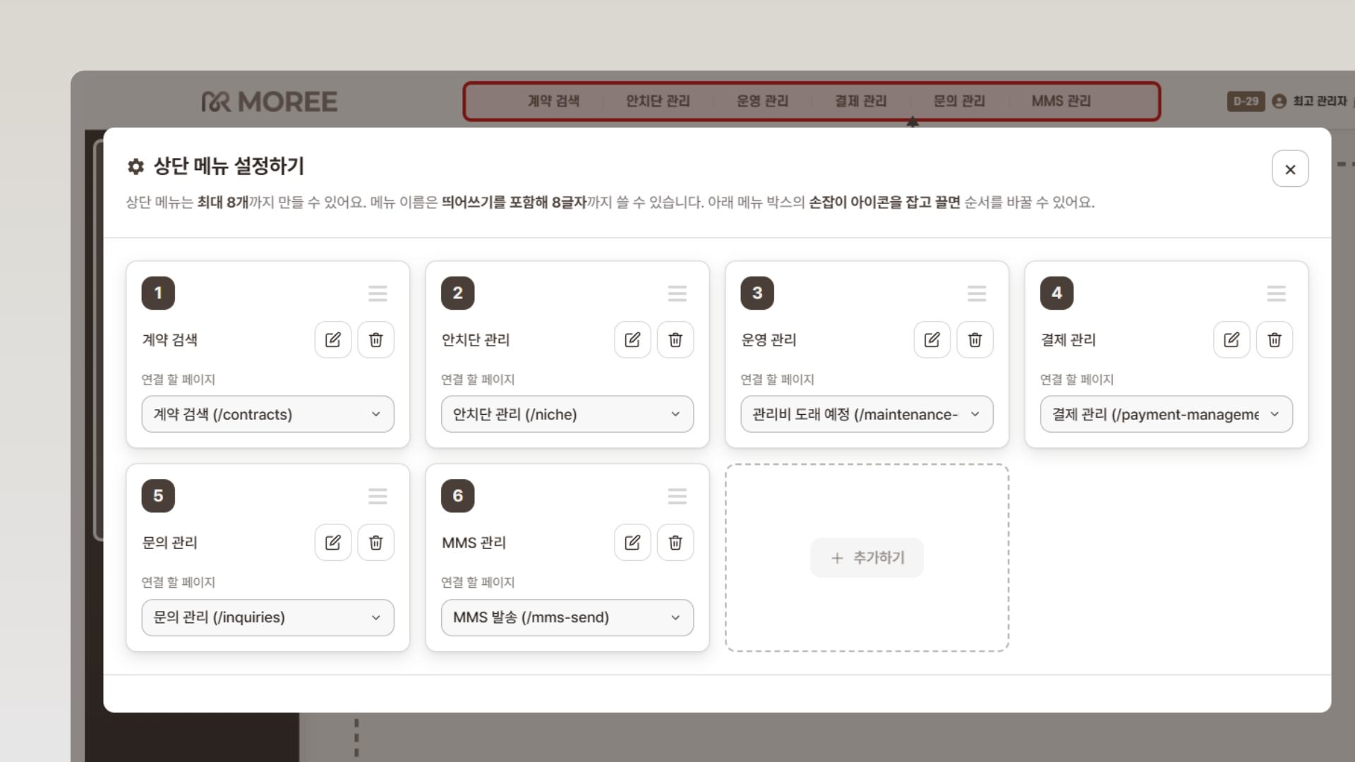Delete the 결제 관리 menu card
This screenshot has width=1355, height=762.
tap(1275, 340)
